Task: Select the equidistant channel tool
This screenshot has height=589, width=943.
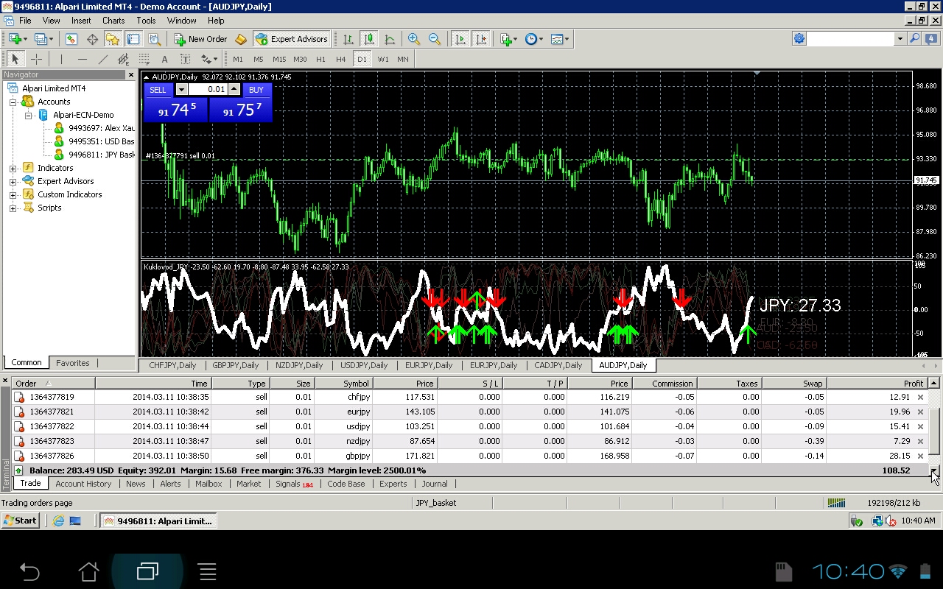Action: click(x=123, y=59)
